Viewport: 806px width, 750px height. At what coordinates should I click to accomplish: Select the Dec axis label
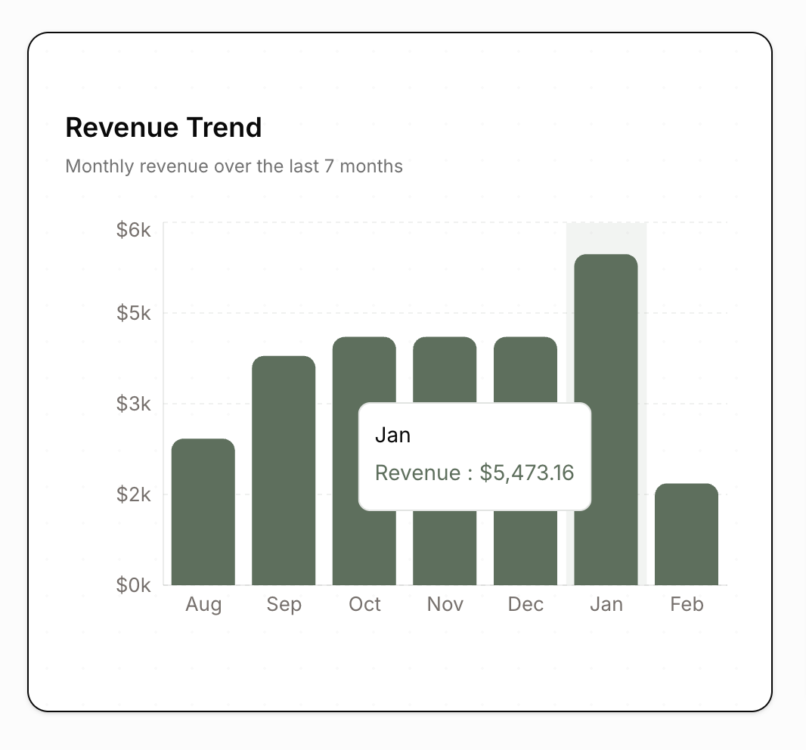click(x=525, y=605)
